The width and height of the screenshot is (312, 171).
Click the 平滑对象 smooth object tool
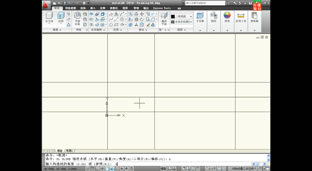(78, 19)
